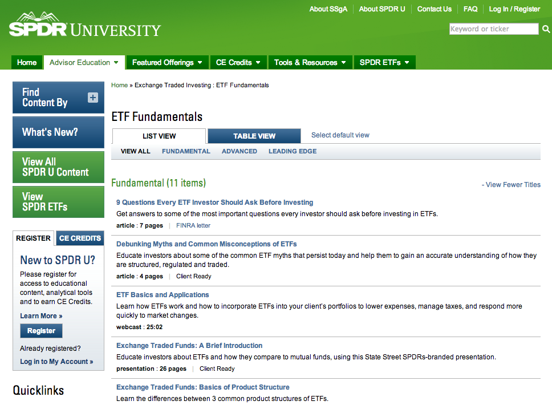Click Learn More » link
Image resolution: width=552 pixels, height=405 pixels.
(41, 316)
